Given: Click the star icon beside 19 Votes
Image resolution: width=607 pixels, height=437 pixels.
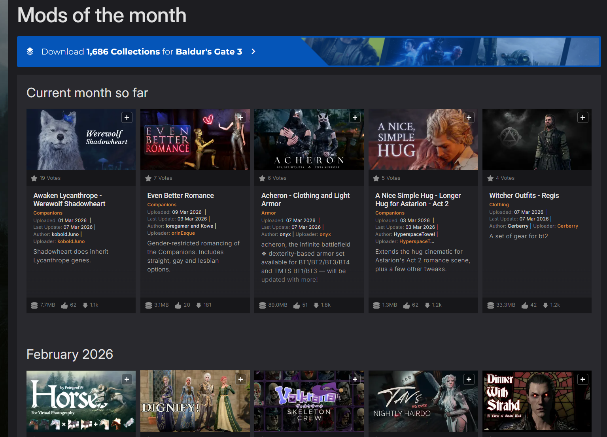Looking at the screenshot, I should coord(34,178).
